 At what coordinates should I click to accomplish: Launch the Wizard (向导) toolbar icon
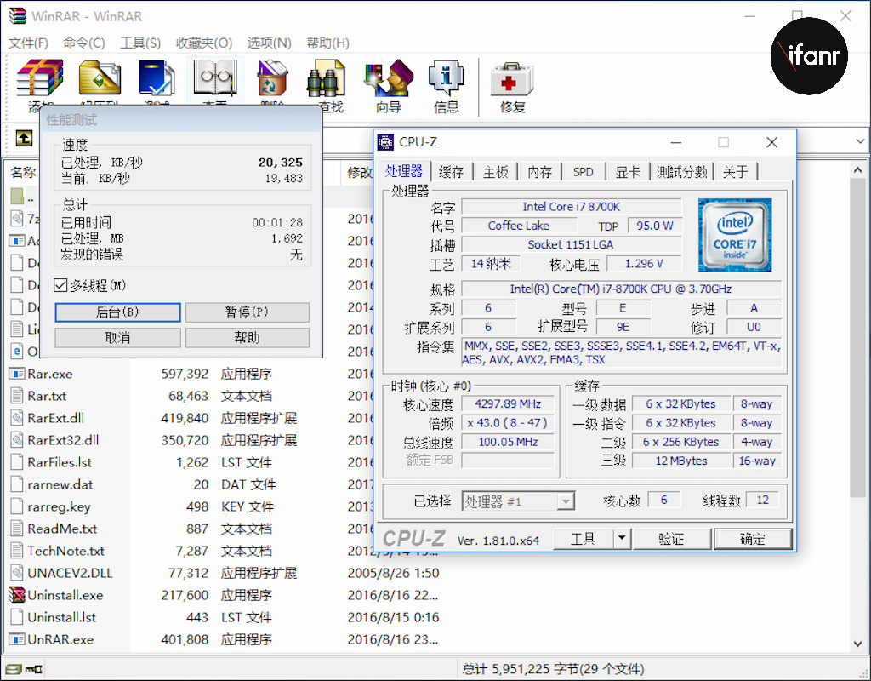(388, 83)
